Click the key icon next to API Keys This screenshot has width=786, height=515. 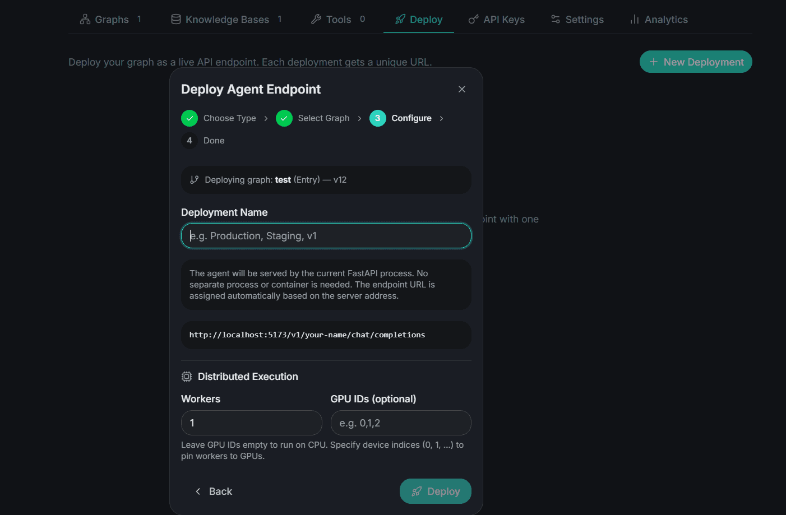coord(473,19)
